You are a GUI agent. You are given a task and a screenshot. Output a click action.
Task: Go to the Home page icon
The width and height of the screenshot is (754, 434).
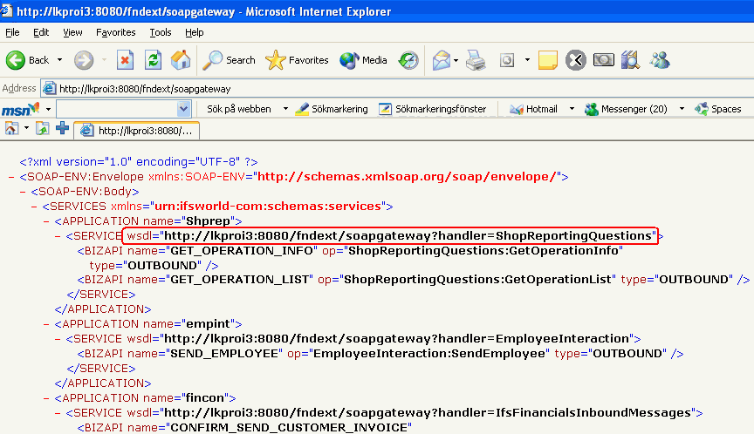[x=181, y=60]
